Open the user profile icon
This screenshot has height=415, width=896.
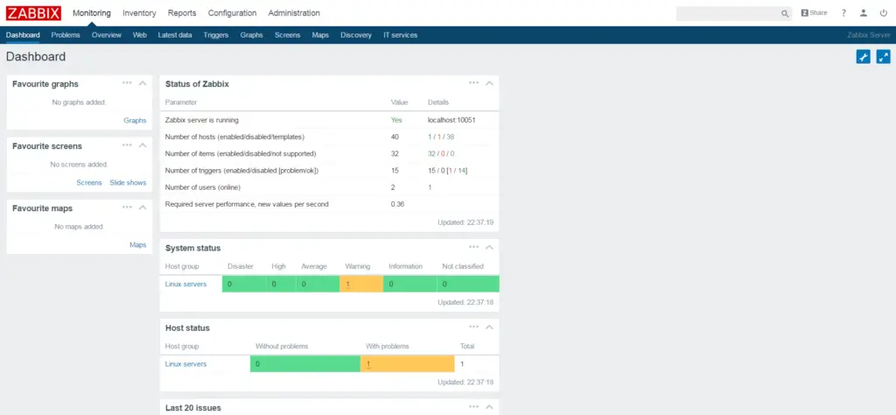[864, 13]
